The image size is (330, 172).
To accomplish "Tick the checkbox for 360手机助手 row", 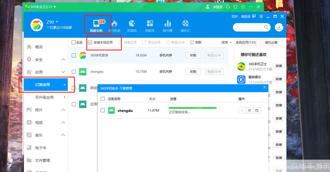I will [74, 55].
